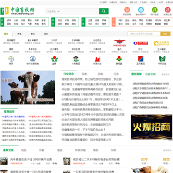This screenshot has height=173, width=173.
Task: Click the red free registration icon
Action: [168, 10]
